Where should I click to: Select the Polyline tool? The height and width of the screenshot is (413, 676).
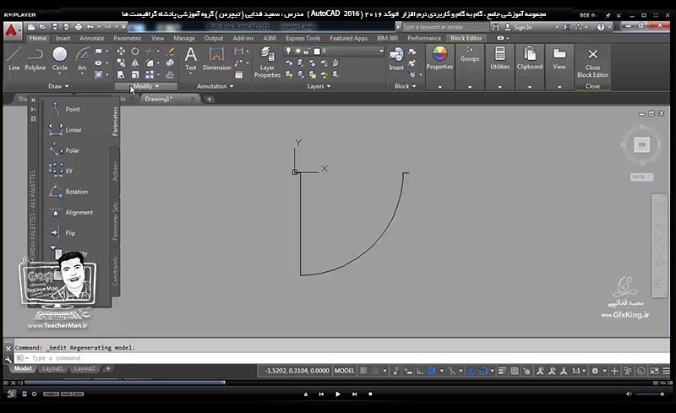point(35,58)
